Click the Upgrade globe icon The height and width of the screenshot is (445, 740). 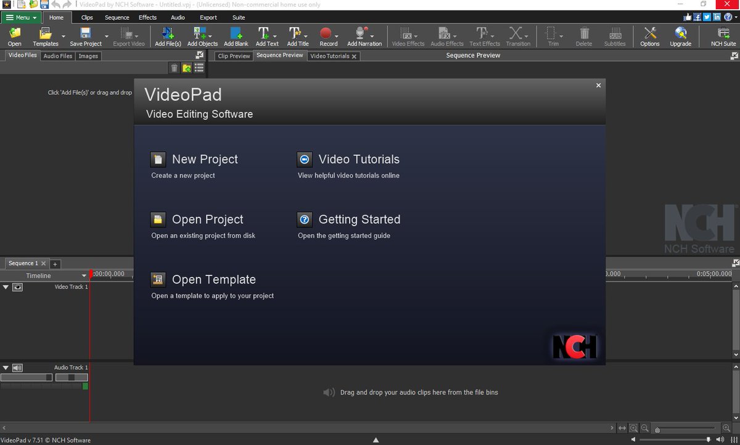click(x=681, y=33)
